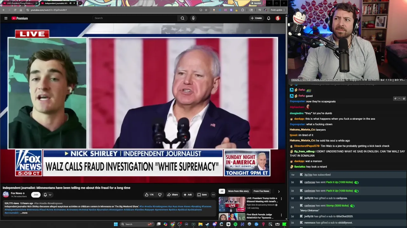
Task: Select the All chip filter
Action: (x=222, y=191)
